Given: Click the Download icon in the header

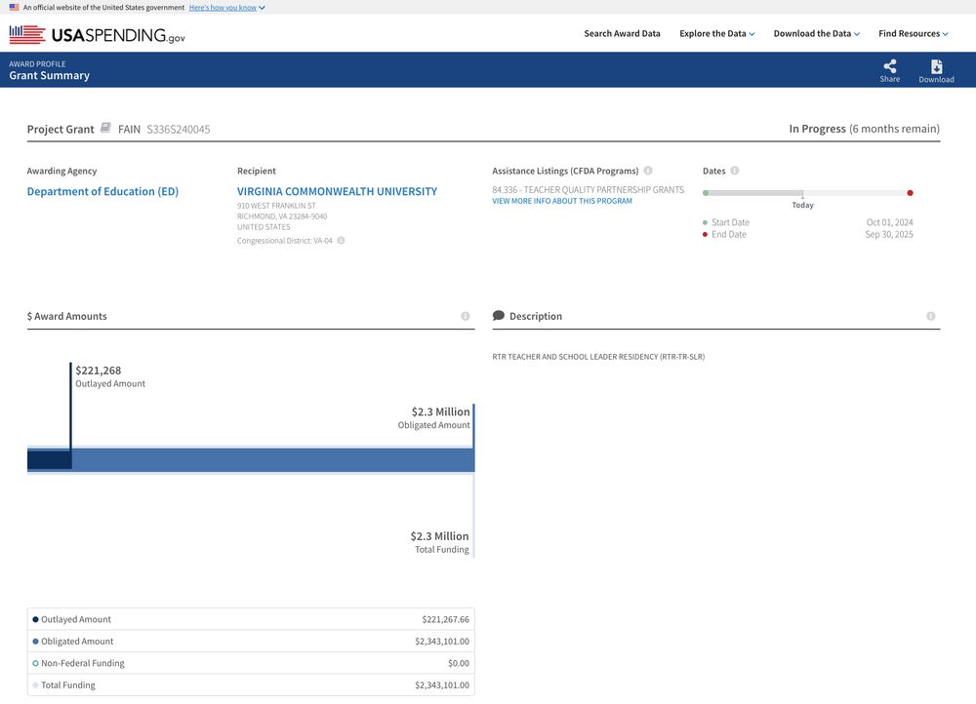Looking at the screenshot, I should pyautogui.click(x=936, y=70).
